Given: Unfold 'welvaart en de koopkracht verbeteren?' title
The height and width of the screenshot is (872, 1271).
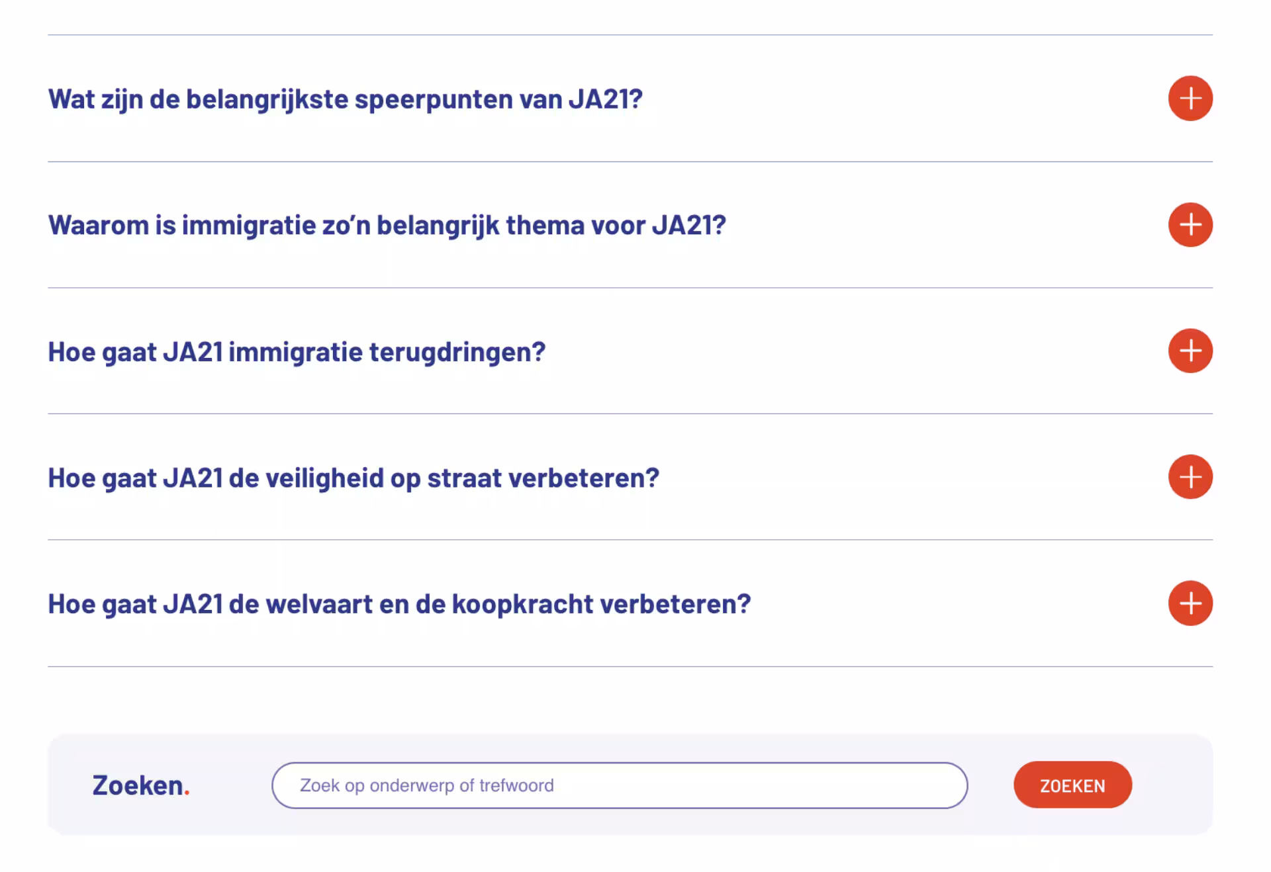Looking at the screenshot, I should tap(399, 605).
